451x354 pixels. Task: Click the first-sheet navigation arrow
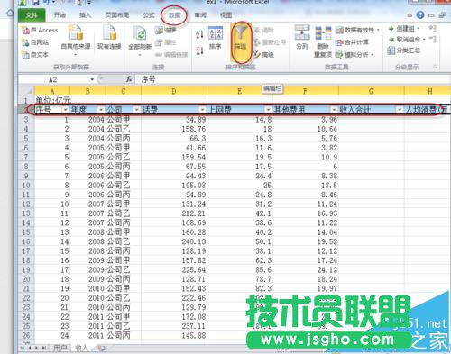pos(23,348)
